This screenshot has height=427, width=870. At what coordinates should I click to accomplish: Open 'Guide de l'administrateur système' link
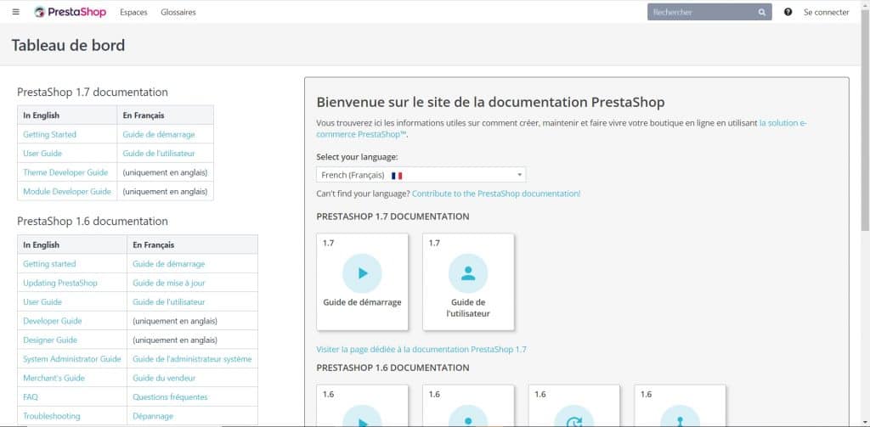[192, 359]
